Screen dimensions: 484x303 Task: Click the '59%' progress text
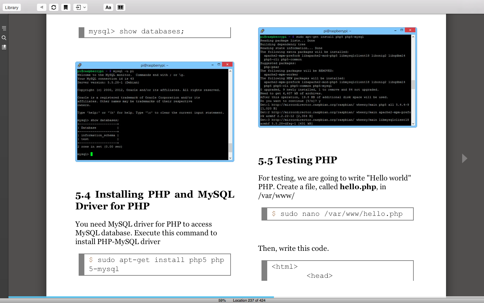point(222,300)
